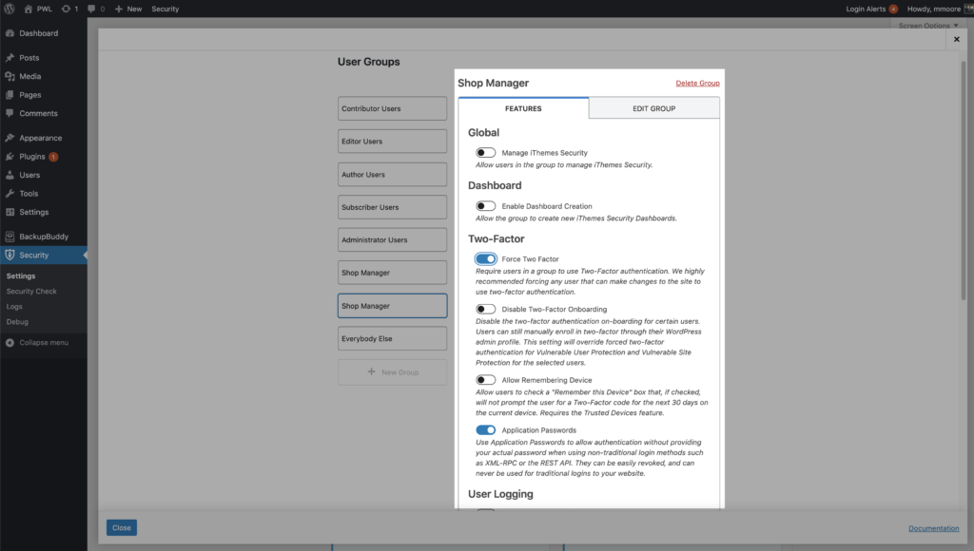
Task: Open the comments bubble icon in admin bar
Action: [x=91, y=9]
